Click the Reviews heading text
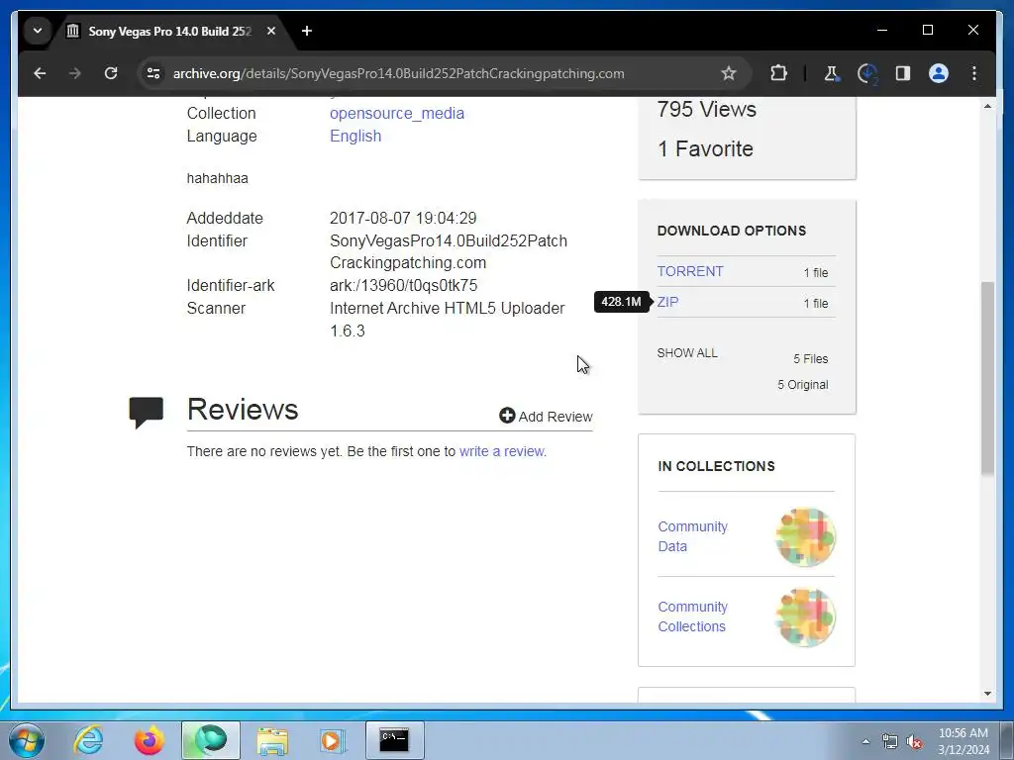Screen dimensions: 1014x760 (243, 409)
